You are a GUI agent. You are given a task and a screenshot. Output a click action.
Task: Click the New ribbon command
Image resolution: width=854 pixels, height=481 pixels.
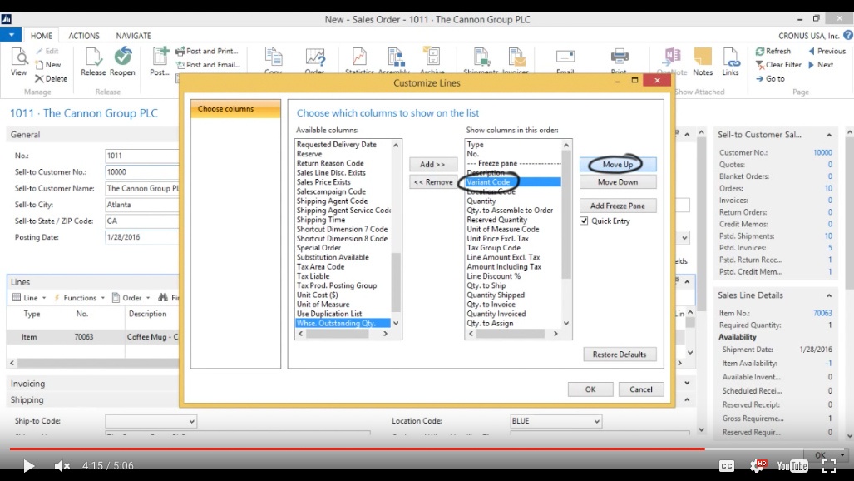tap(48, 64)
